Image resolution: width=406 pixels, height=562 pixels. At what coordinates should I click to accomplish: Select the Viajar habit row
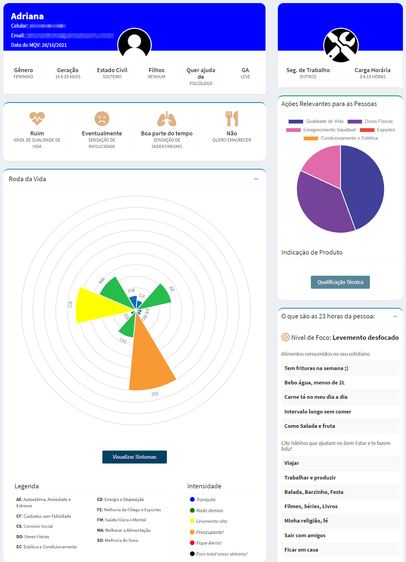point(340,463)
